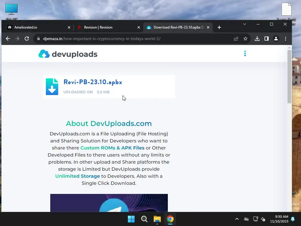The image size is (301, 226).
Task: Reload the current page
Action: pos(27,39)
